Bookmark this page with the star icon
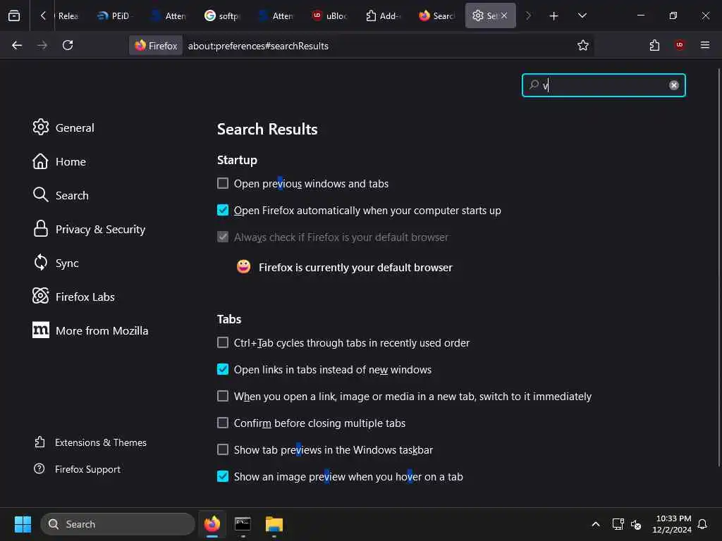The height and width of the screenshot is (541, 722). coord(583,45)
